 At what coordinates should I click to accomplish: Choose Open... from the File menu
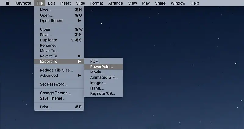pos(59,15)
